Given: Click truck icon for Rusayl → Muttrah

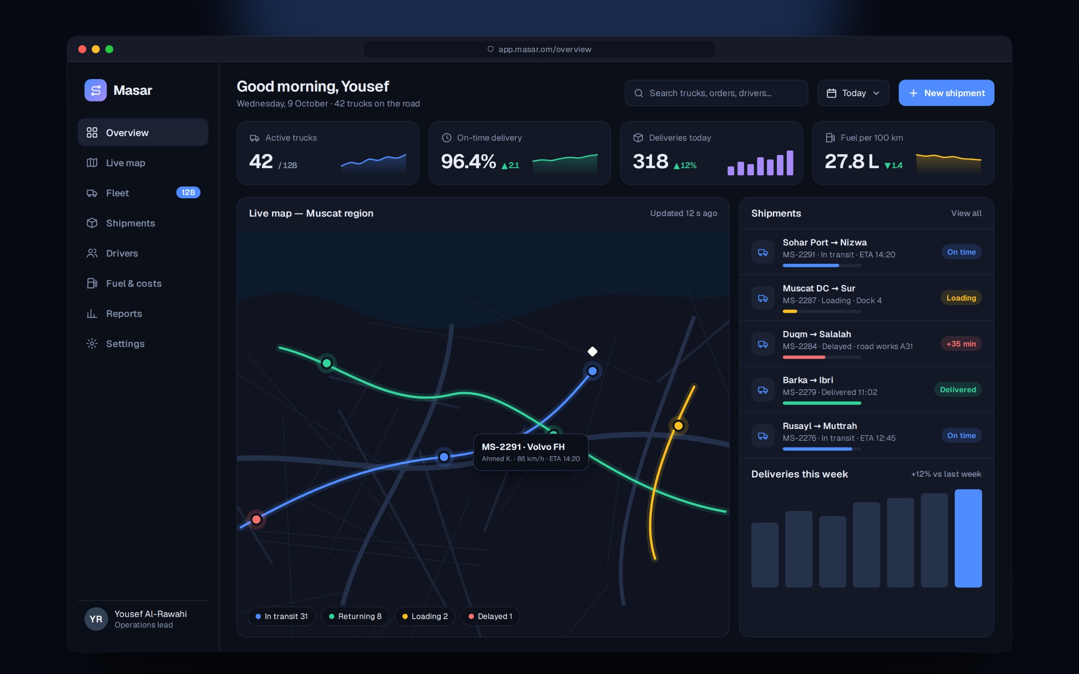Looking at the screenshot, I should tap(763, 435).
